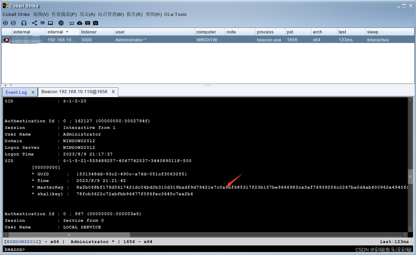Screen dimensions: 416x255
Task: Click the horizontal scroll left arrow
Action: tap(6, 235)
